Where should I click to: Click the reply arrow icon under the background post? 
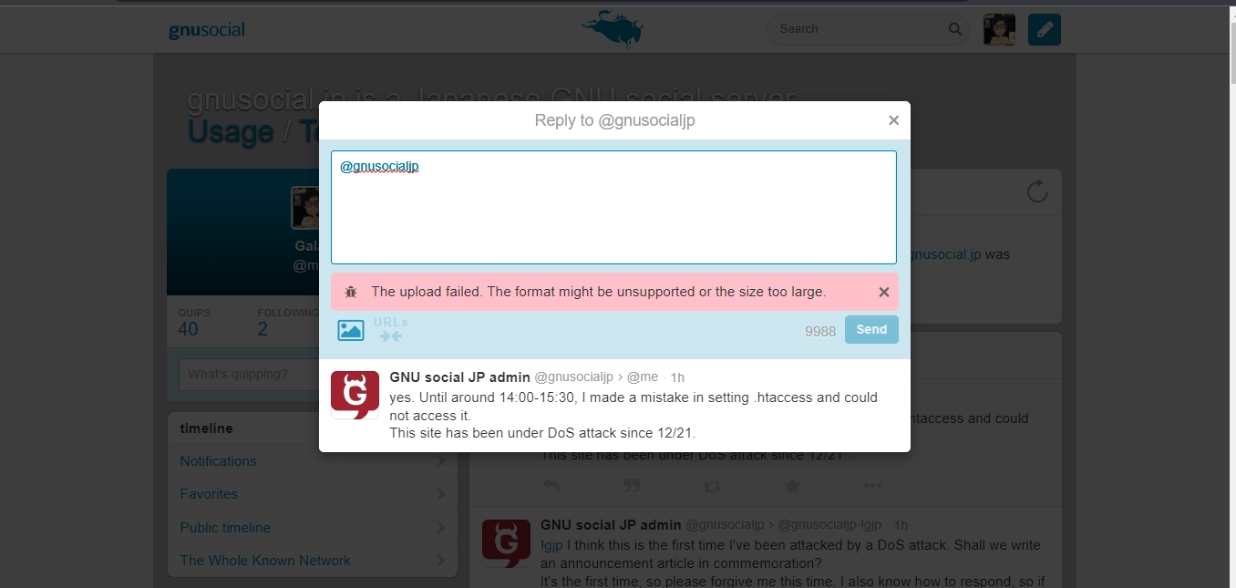[551, 486]
